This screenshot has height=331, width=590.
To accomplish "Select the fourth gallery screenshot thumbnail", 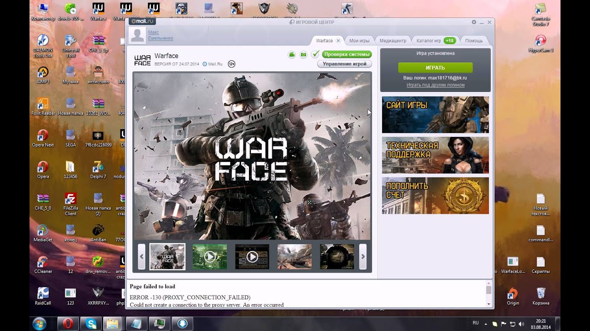I will pos(295,257).
